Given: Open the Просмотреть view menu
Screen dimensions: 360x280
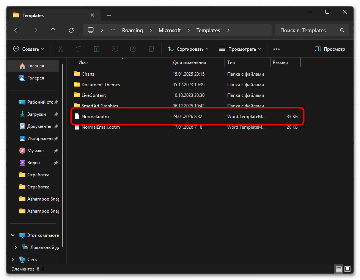Looking at the screenshot, I should pos(240,49).
